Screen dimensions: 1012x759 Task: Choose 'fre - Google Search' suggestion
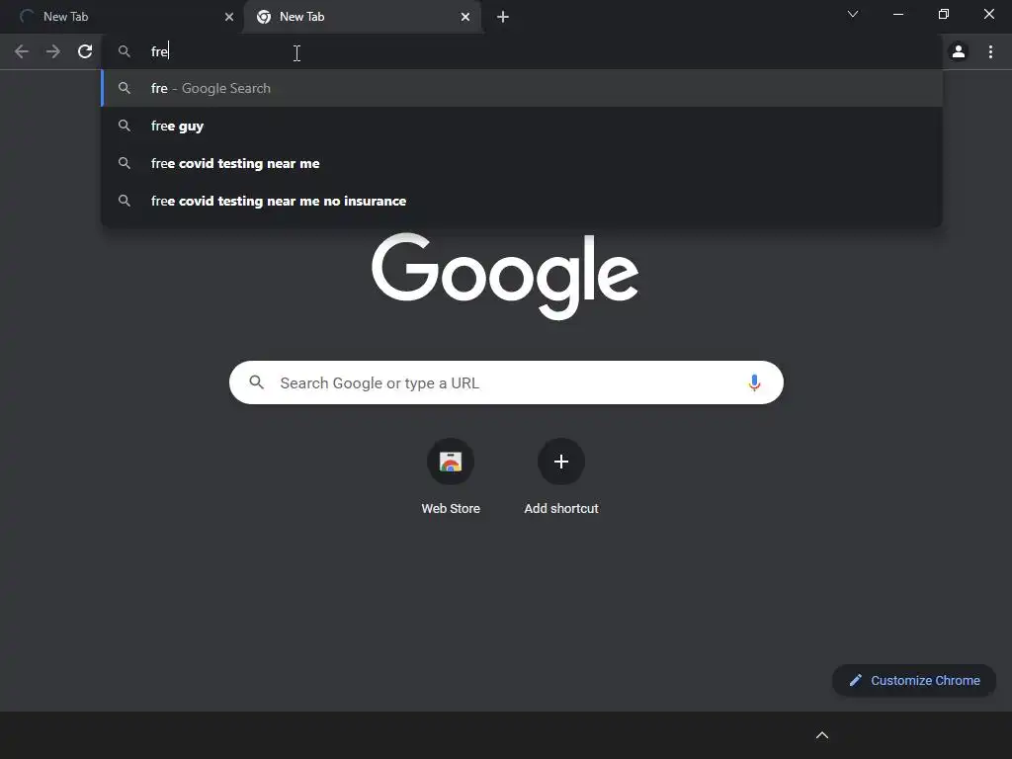coord(522,88)
